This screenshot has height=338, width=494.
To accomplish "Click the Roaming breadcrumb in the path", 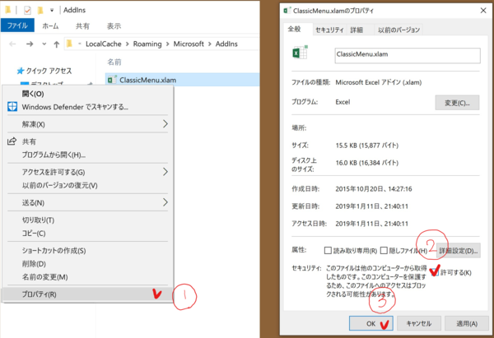I will point(147,44).
